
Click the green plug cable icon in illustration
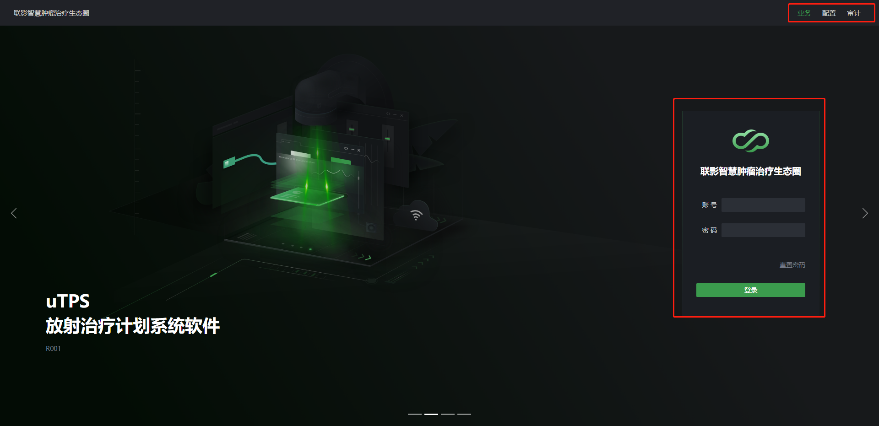pos(229,162)
